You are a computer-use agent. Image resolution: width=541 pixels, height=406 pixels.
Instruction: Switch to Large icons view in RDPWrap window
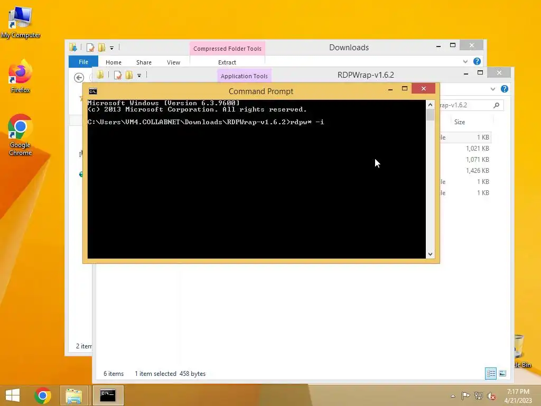(x=502, y=374)
